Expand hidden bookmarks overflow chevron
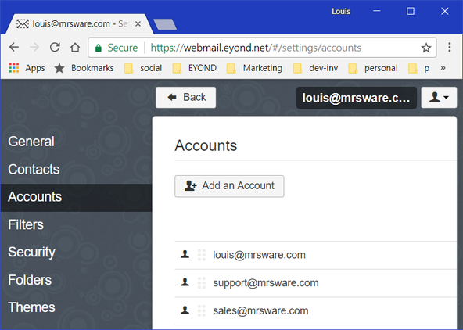The image size is (463, 330). (x=443, y=68)
